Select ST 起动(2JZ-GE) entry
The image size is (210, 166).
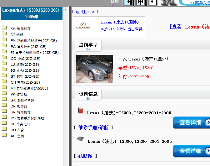[x=25, y=76]
